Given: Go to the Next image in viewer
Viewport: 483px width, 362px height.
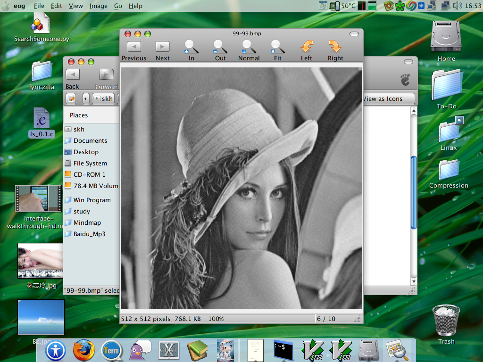Looking at the screenshot, I should click(x=162, y=50).
